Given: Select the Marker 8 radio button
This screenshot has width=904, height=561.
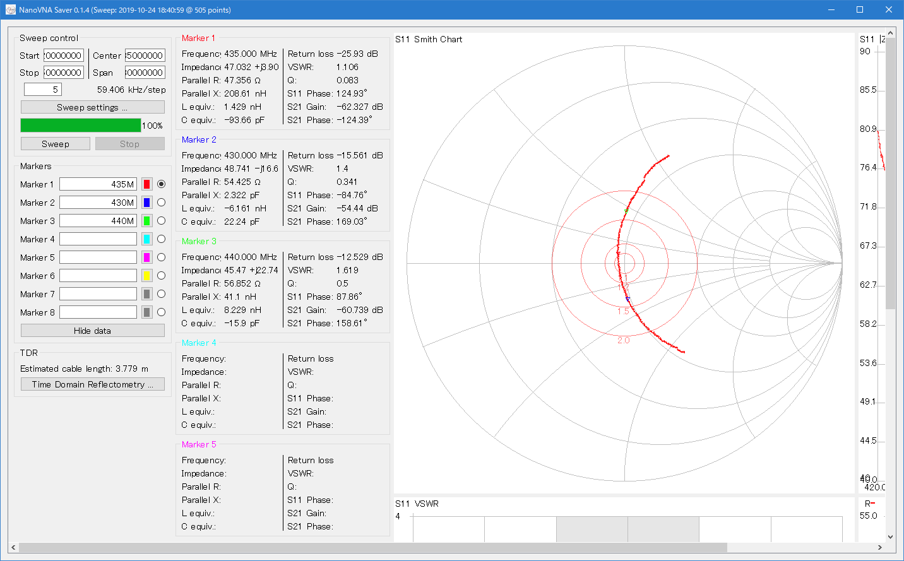Looking at the screenshot, I should click(162, 312).
